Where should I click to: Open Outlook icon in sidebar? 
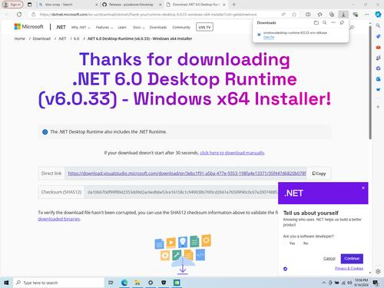point(378,79)
